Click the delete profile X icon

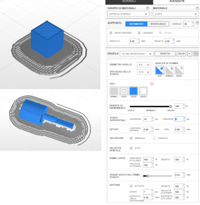(x=196, y=54)
